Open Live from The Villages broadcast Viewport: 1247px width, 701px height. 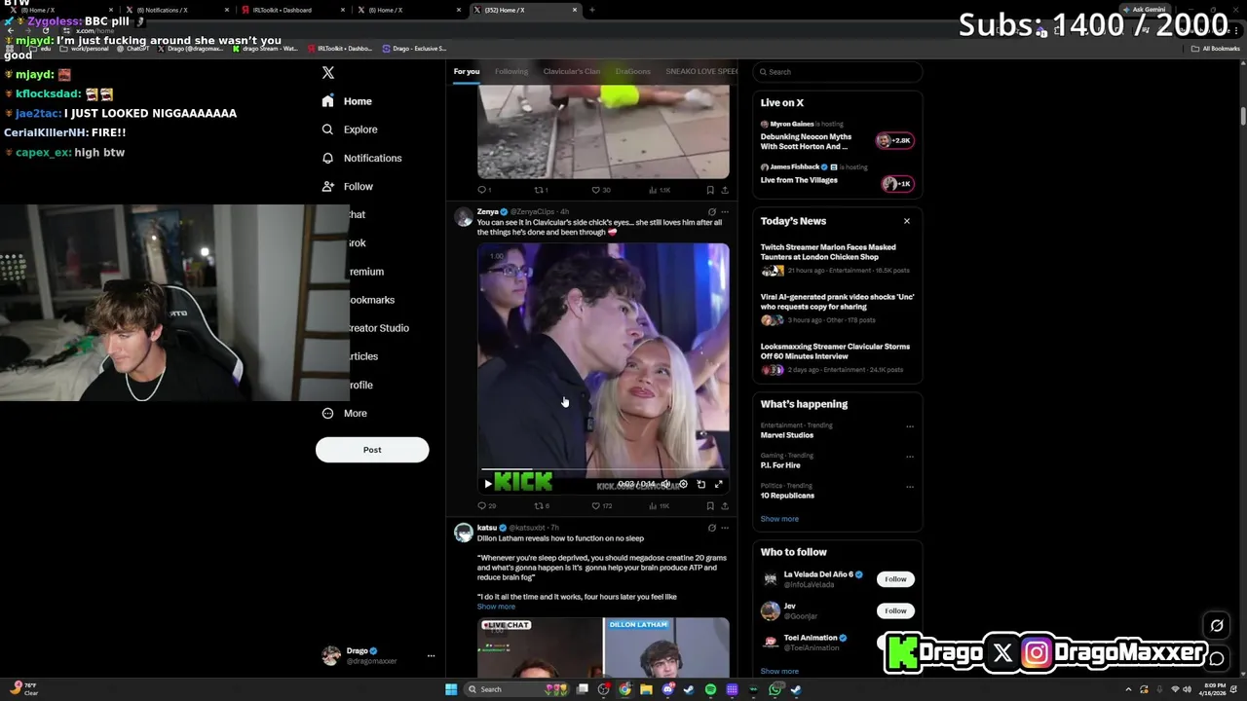coord(837,177)
